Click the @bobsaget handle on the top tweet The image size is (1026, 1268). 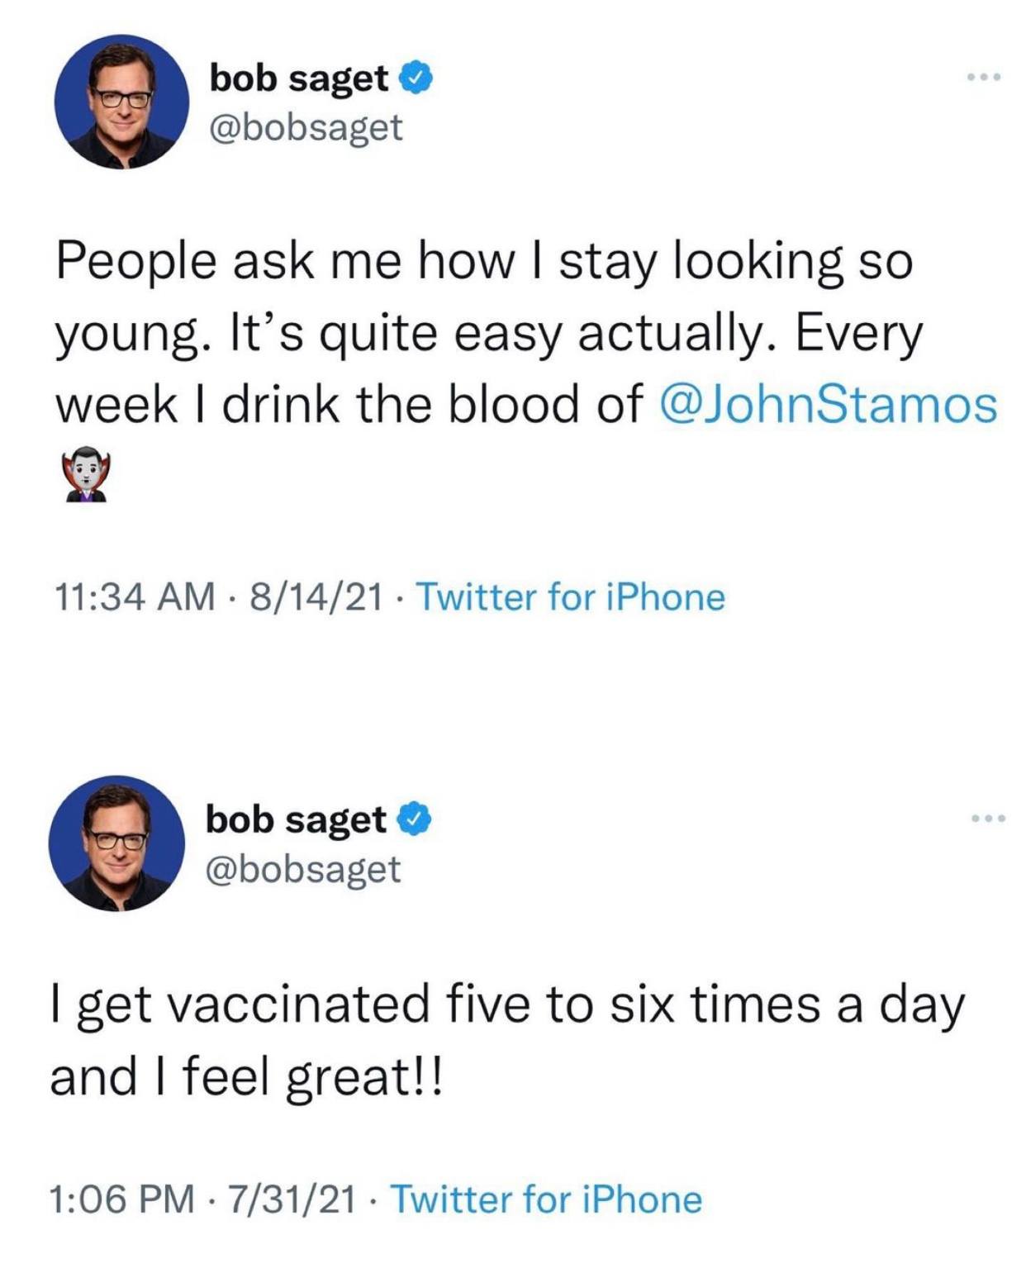306,127
